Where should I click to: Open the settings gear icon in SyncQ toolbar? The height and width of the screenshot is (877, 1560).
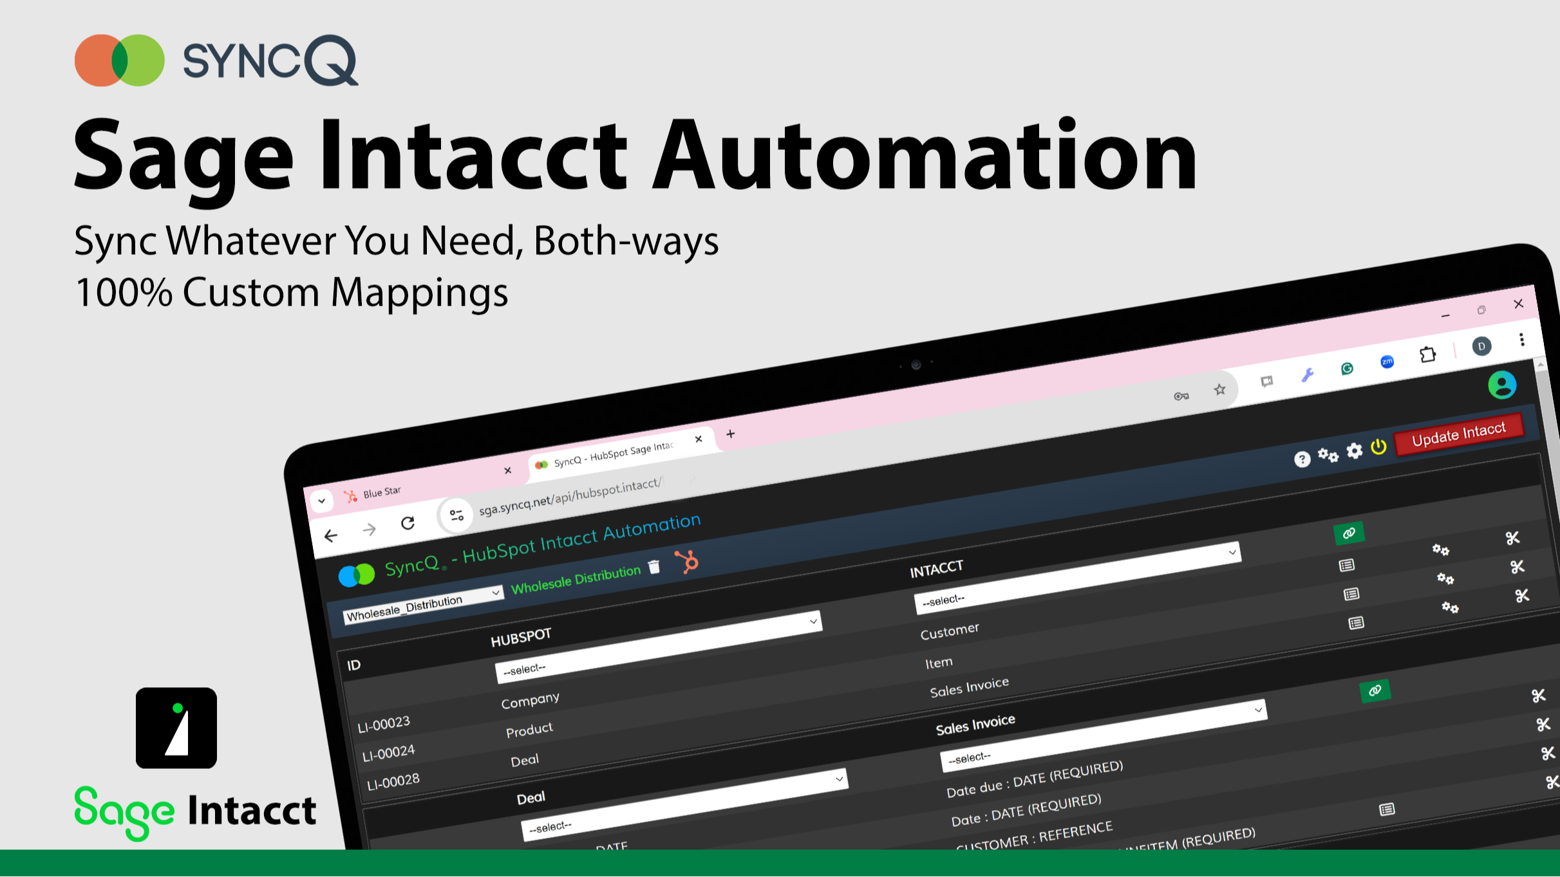point(1354,451)
